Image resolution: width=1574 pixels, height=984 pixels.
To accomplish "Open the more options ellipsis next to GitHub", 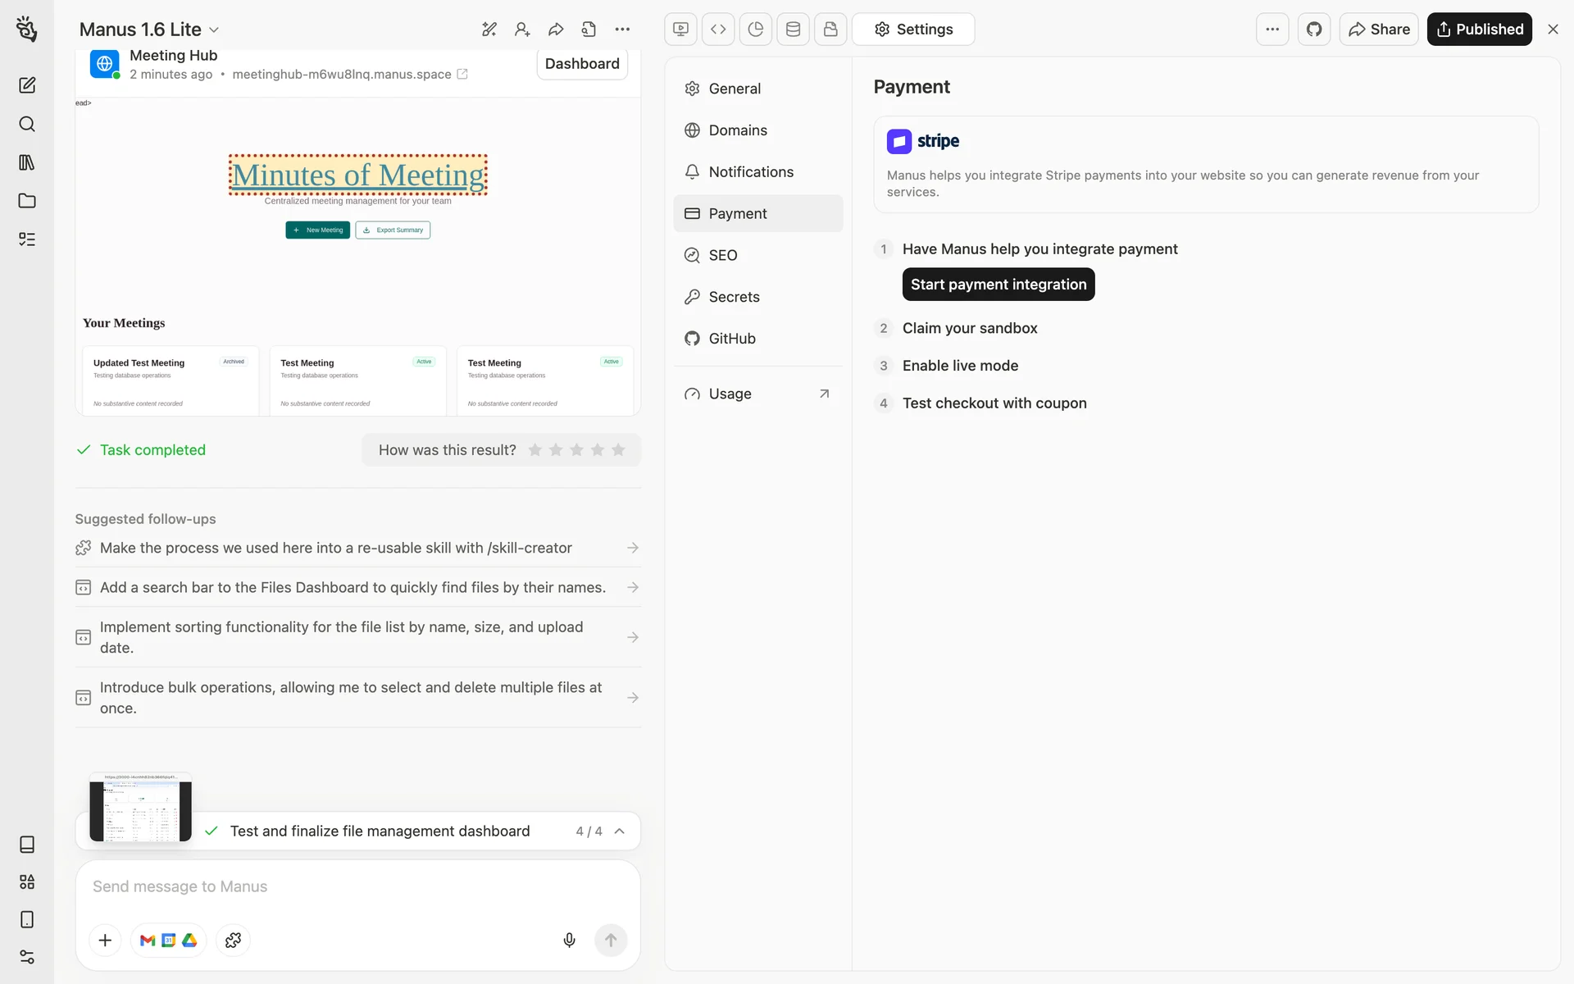I will (x=1272, y=30).
